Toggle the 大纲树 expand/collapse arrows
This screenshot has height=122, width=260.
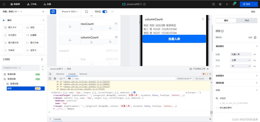pyautogui.click(x=42, y=59)
